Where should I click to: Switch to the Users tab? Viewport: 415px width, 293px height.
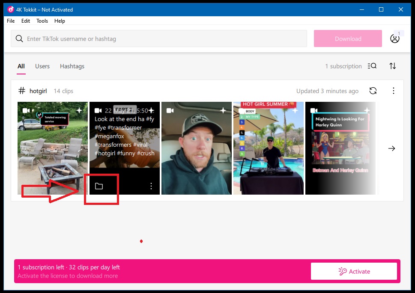[x=42, y=66]
